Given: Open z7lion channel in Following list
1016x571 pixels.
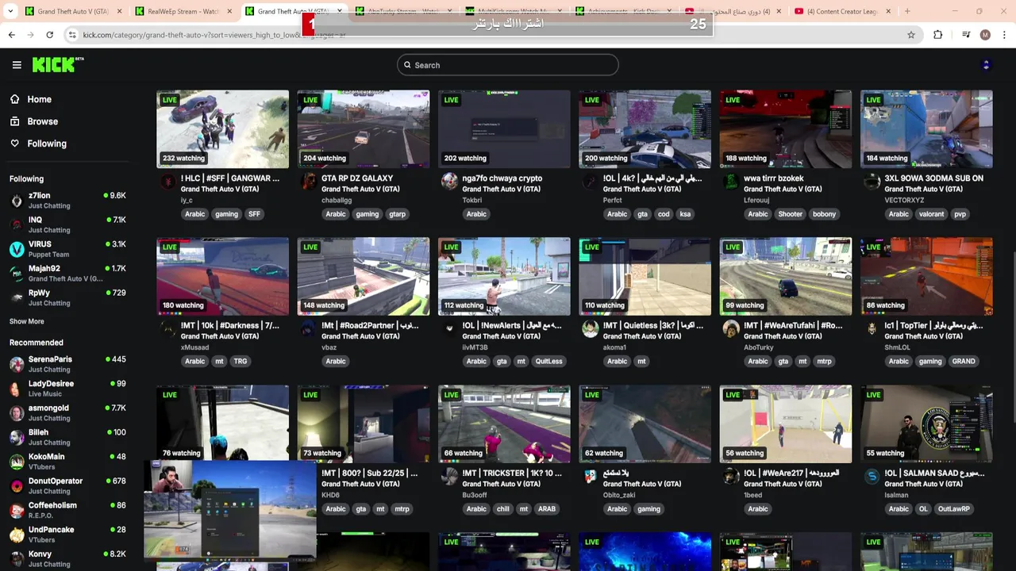Looking at the screenshot, I should tap(67, 200).
